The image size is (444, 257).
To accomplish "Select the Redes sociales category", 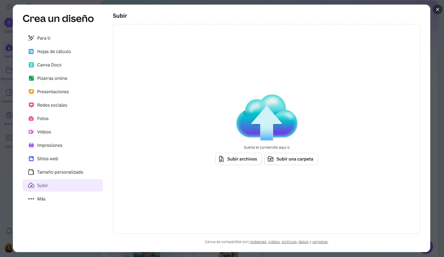I will pos(63,105).
